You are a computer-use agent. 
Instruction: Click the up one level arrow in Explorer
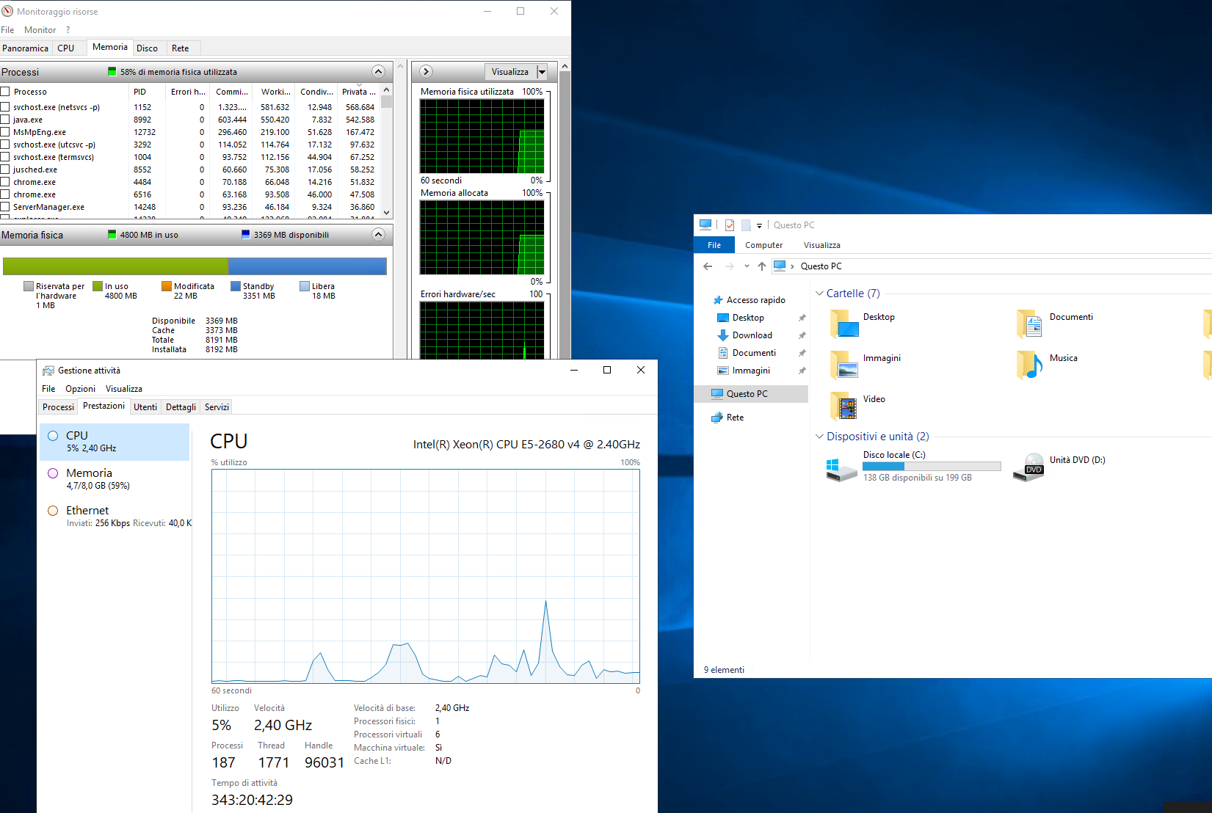tap(762, 266)
